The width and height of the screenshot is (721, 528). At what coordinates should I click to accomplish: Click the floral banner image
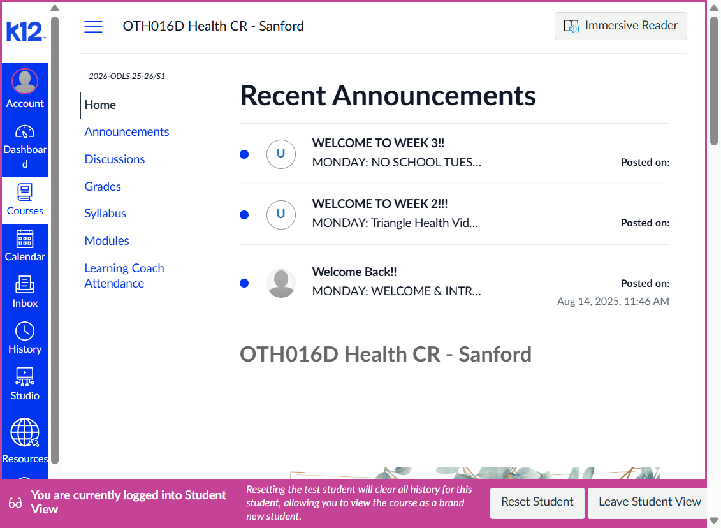[475, 473]
